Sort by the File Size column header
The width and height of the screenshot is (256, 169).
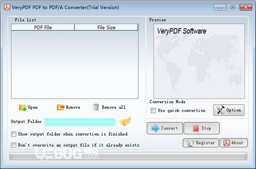pos(106,27)
